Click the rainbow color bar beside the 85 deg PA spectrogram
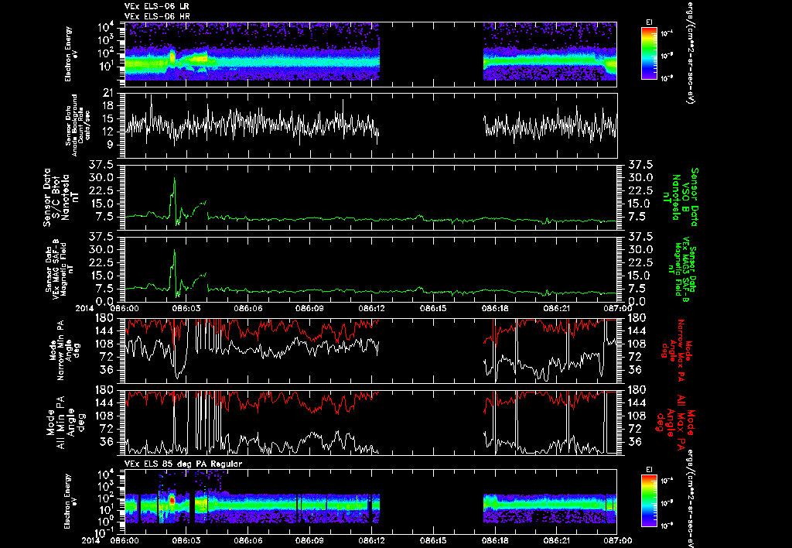Viewport: 792px width, 548px height. [x=649, y=501]
